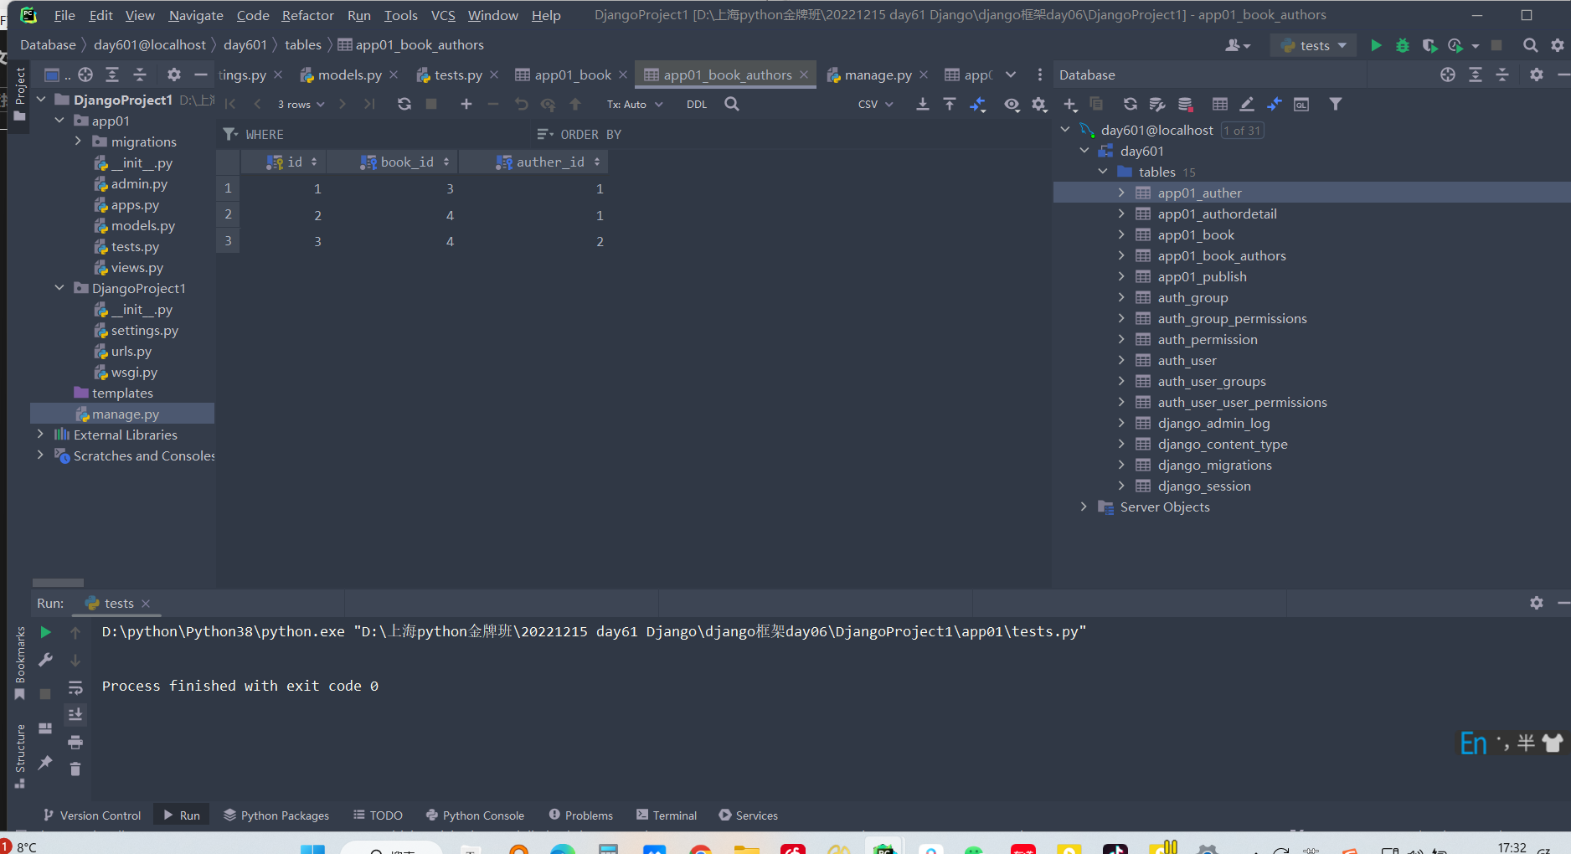This screenshot has width=1571, height=854.
Task: Open the Python Console tool window
Action: click(x=475, y=815)
